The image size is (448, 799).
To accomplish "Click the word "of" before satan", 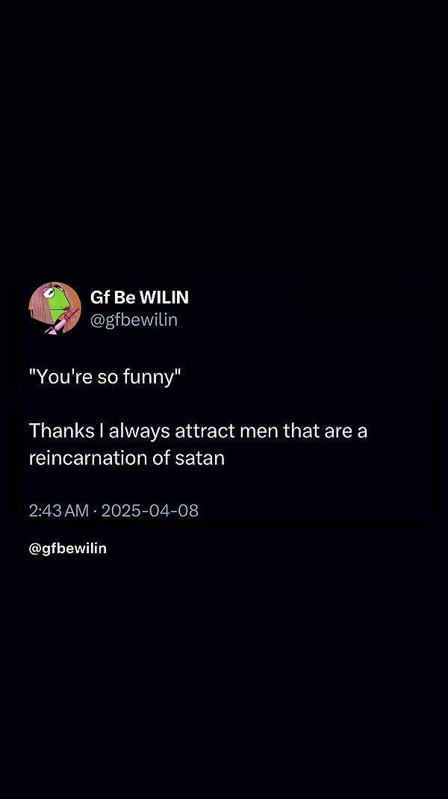I will coord(161,457).
